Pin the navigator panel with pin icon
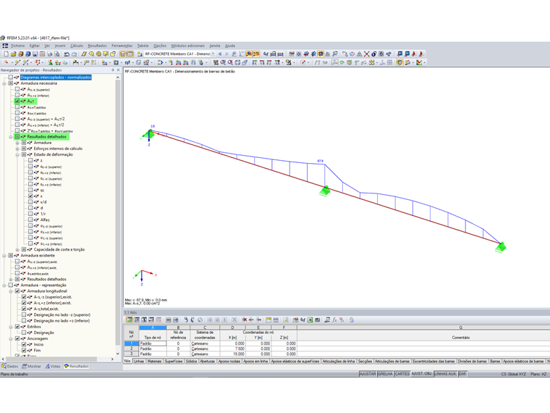The height and width of the screenshot is (413, 550). [x=113, y=70]
